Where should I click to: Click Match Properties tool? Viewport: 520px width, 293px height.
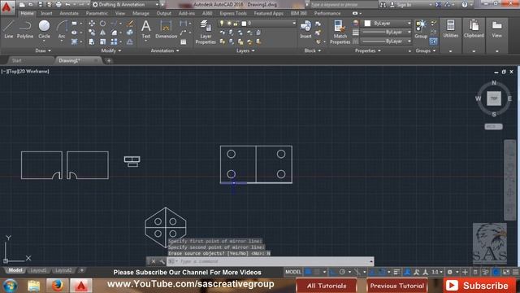click(x=340, y=32)
